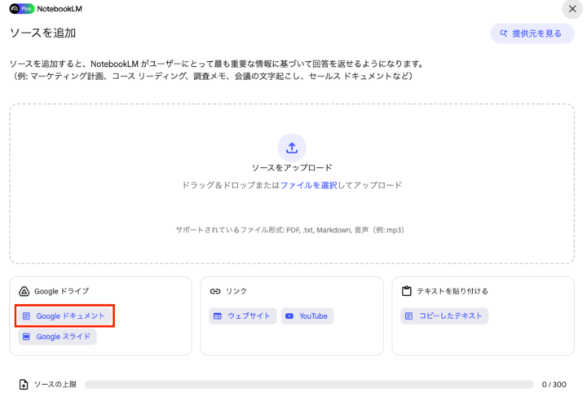587x402 pixels.
Task: Choose the YouTube source chip
Action: [307, 316]
